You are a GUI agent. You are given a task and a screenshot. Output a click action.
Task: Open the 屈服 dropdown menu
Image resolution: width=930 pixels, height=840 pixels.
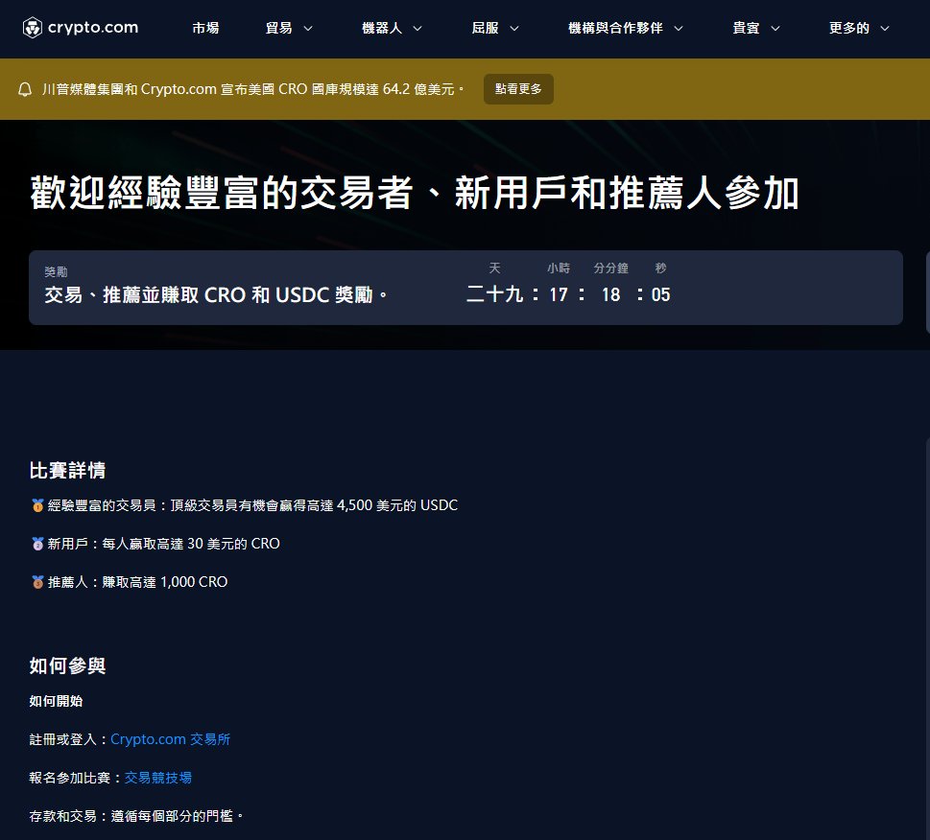(x=494, y=29)
